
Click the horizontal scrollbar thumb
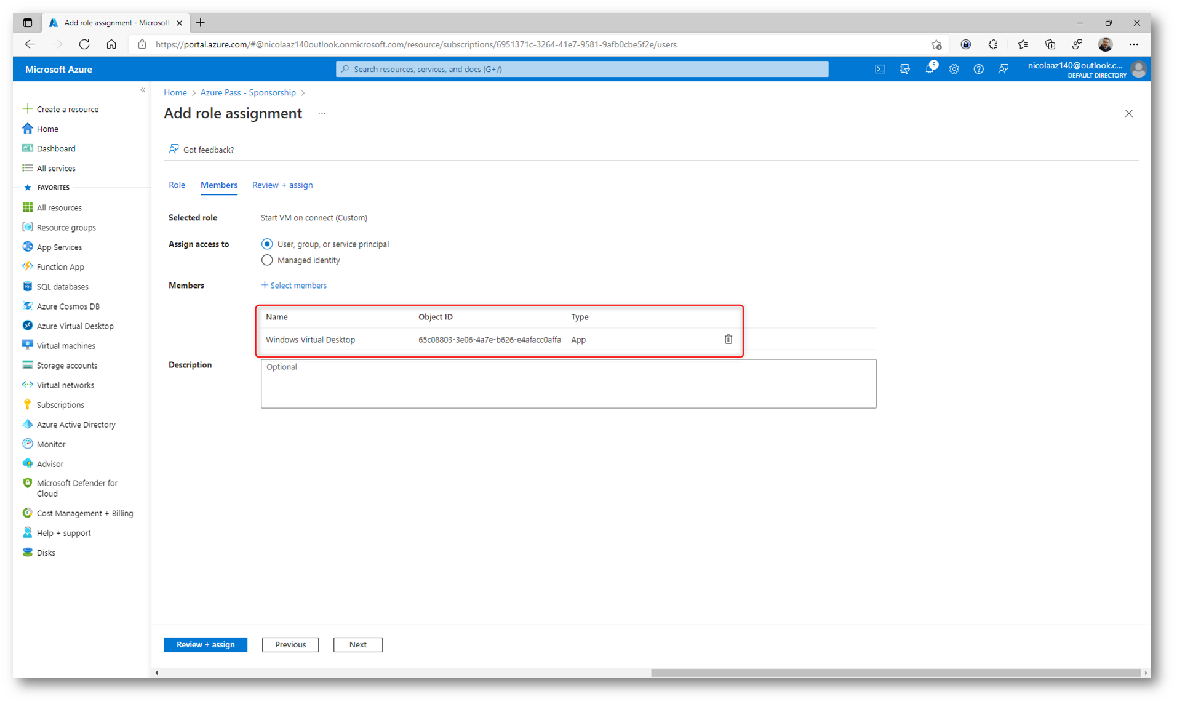[896, 673]
